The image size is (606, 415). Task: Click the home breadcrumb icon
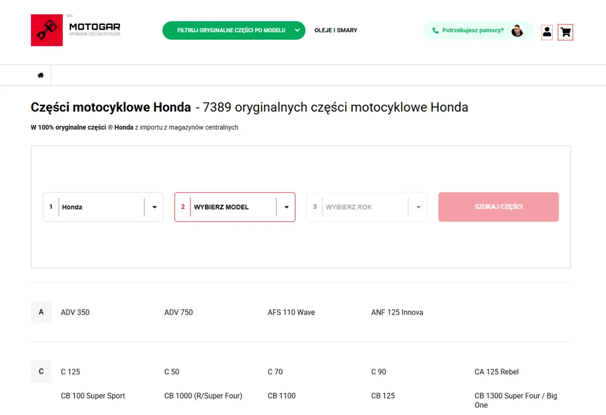[x=40, y=75]
